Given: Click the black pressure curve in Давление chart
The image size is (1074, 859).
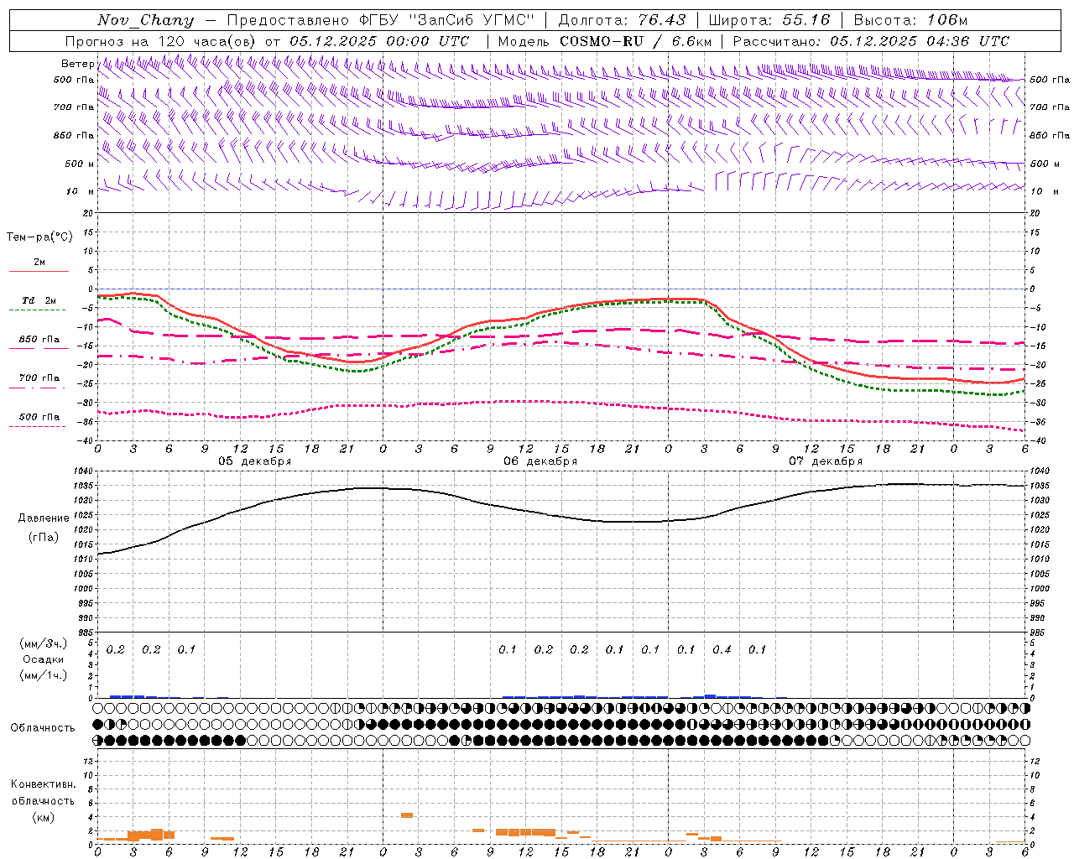Looking at the screenshot, I should tap(561, 516).
